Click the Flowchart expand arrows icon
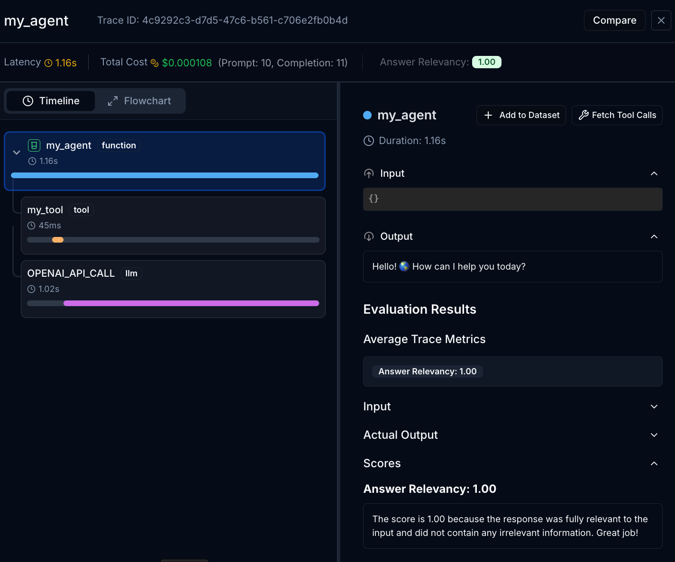The width and height of the screenshot is (675, 562). click(113, 101)
